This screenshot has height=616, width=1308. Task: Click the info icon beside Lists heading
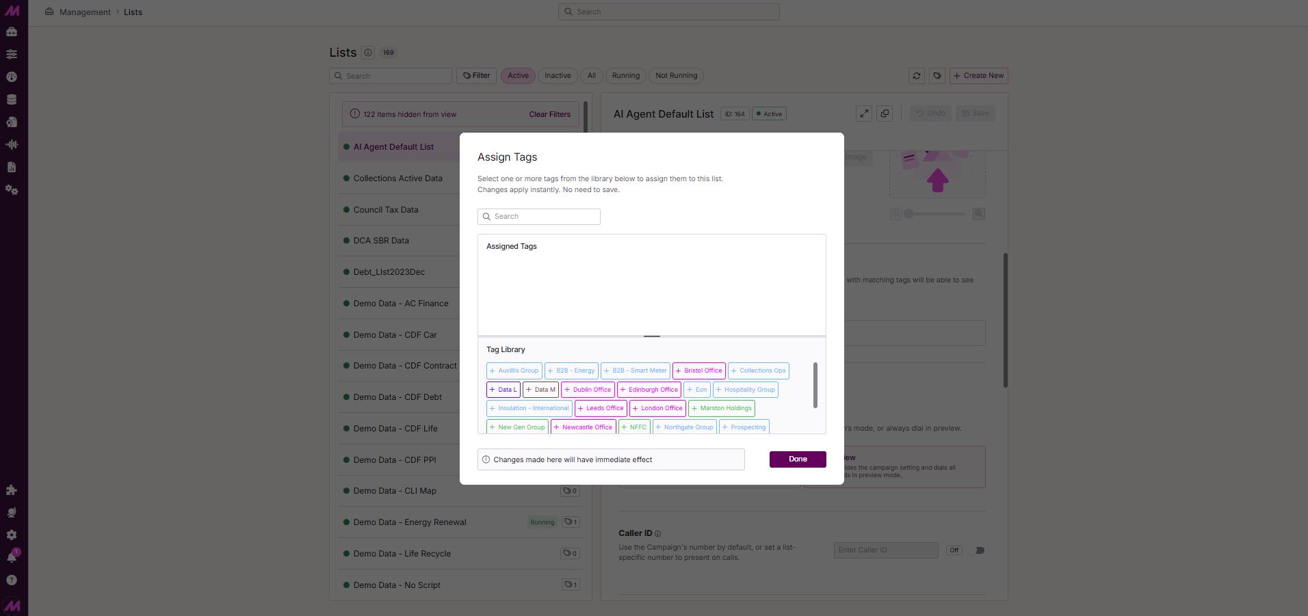click(368, 53)
